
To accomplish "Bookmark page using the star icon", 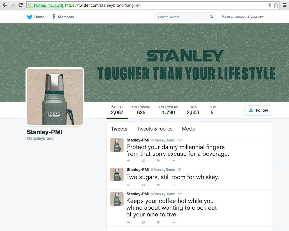I will [276, 5].
